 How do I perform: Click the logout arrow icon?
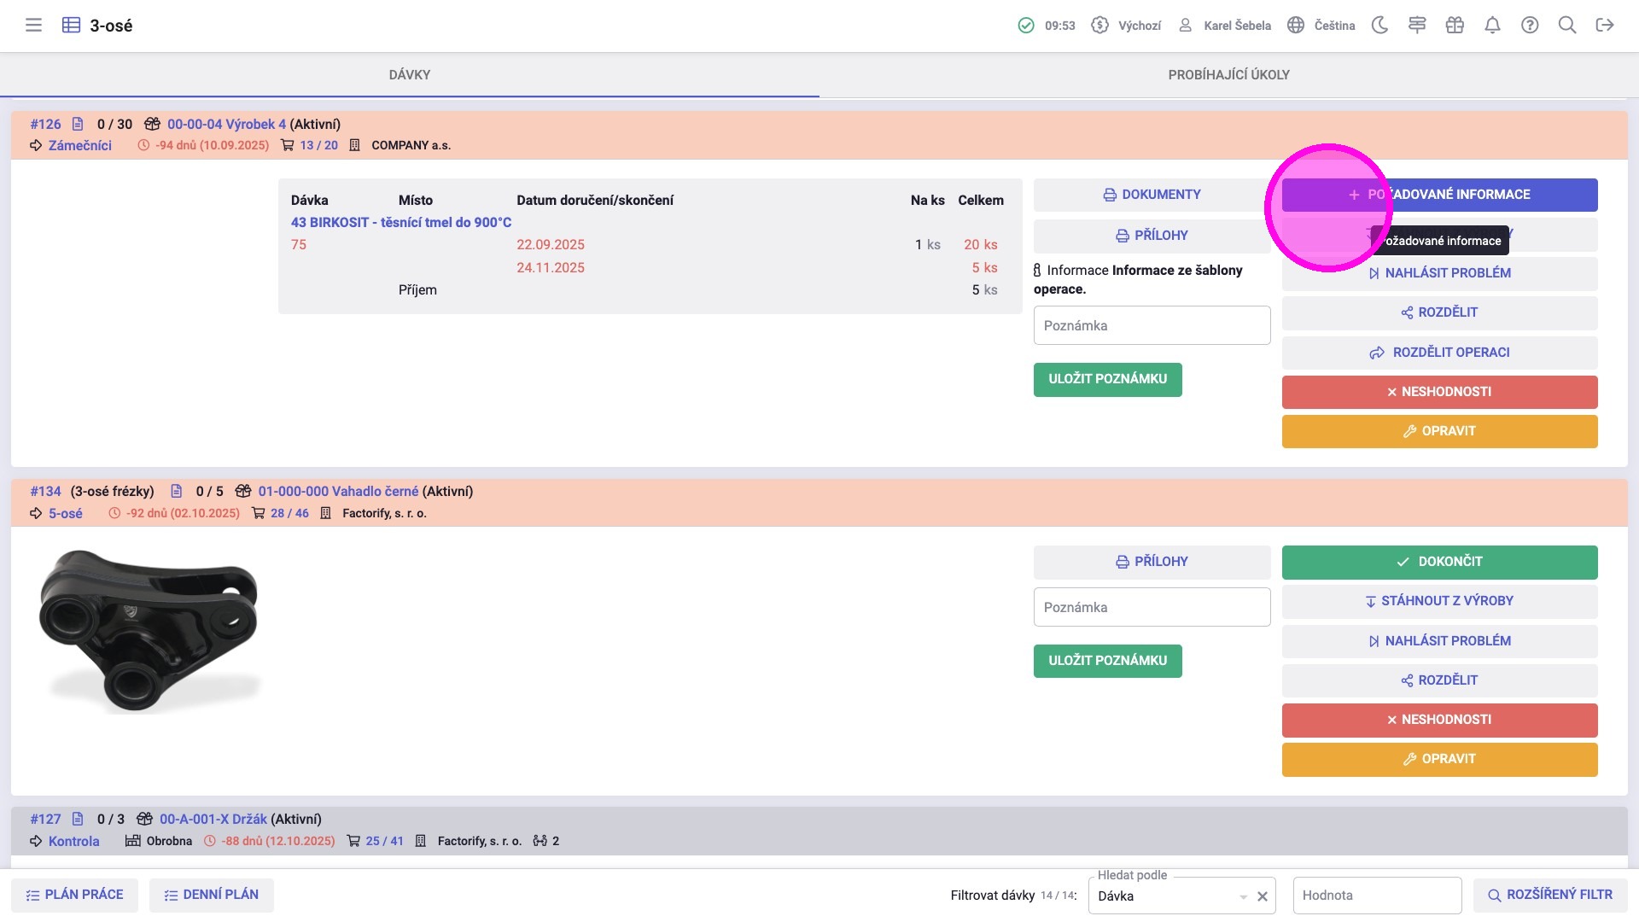tap(1605, 26)
